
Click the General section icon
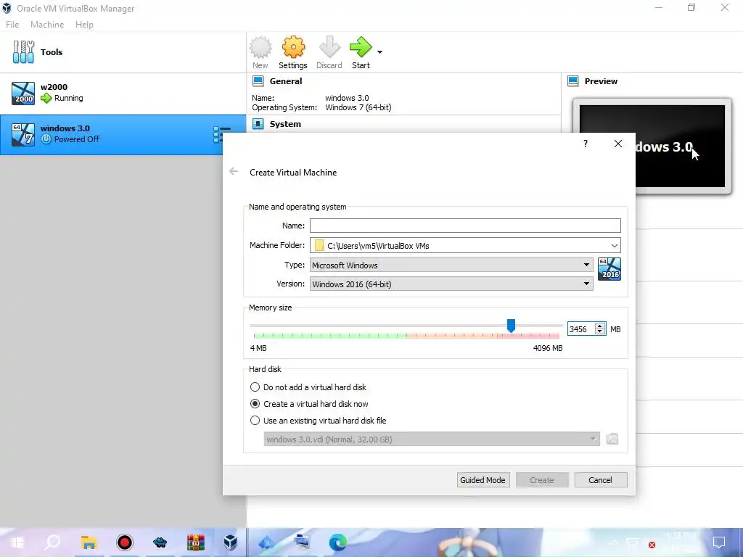(258, 81)
